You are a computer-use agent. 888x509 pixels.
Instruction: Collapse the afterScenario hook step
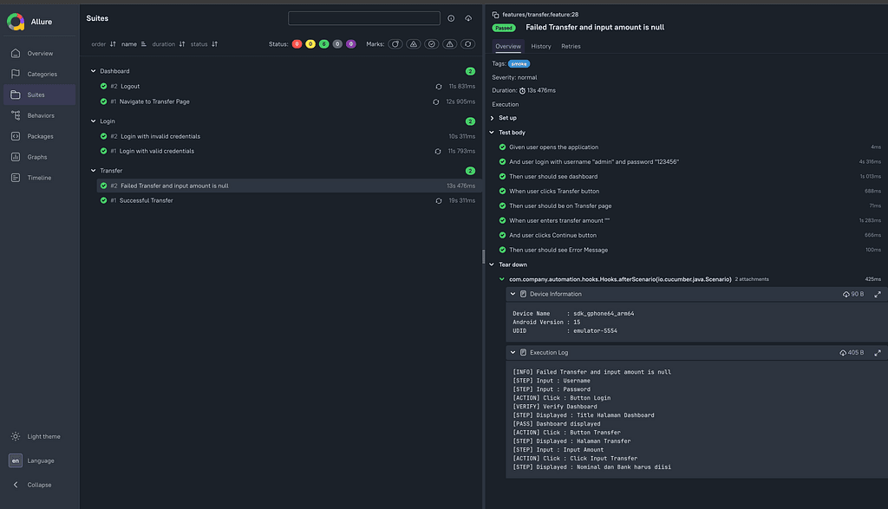[502, 279]
